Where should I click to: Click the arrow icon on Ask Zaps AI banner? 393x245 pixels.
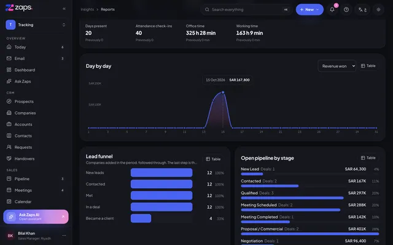[x=63, y=217]
